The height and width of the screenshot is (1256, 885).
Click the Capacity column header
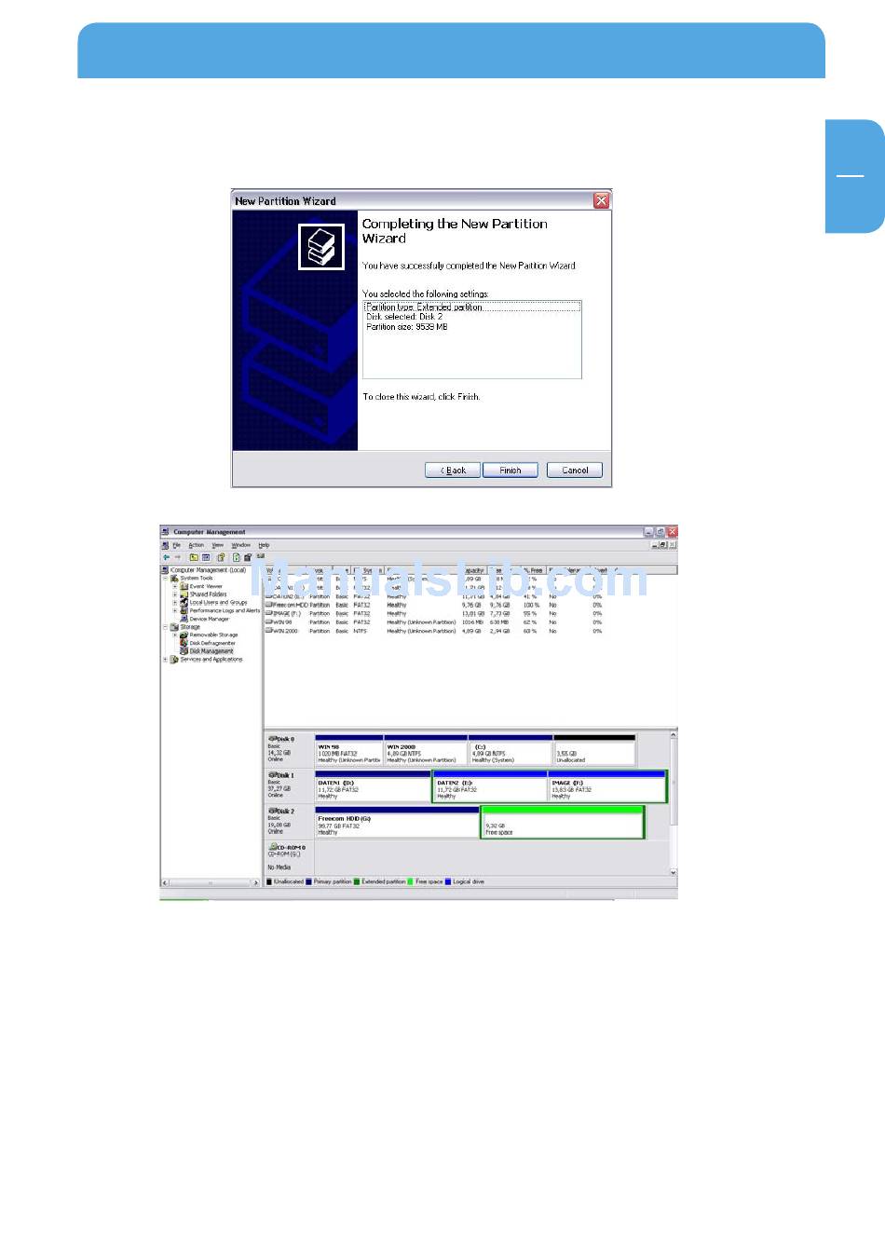[475, 569]
